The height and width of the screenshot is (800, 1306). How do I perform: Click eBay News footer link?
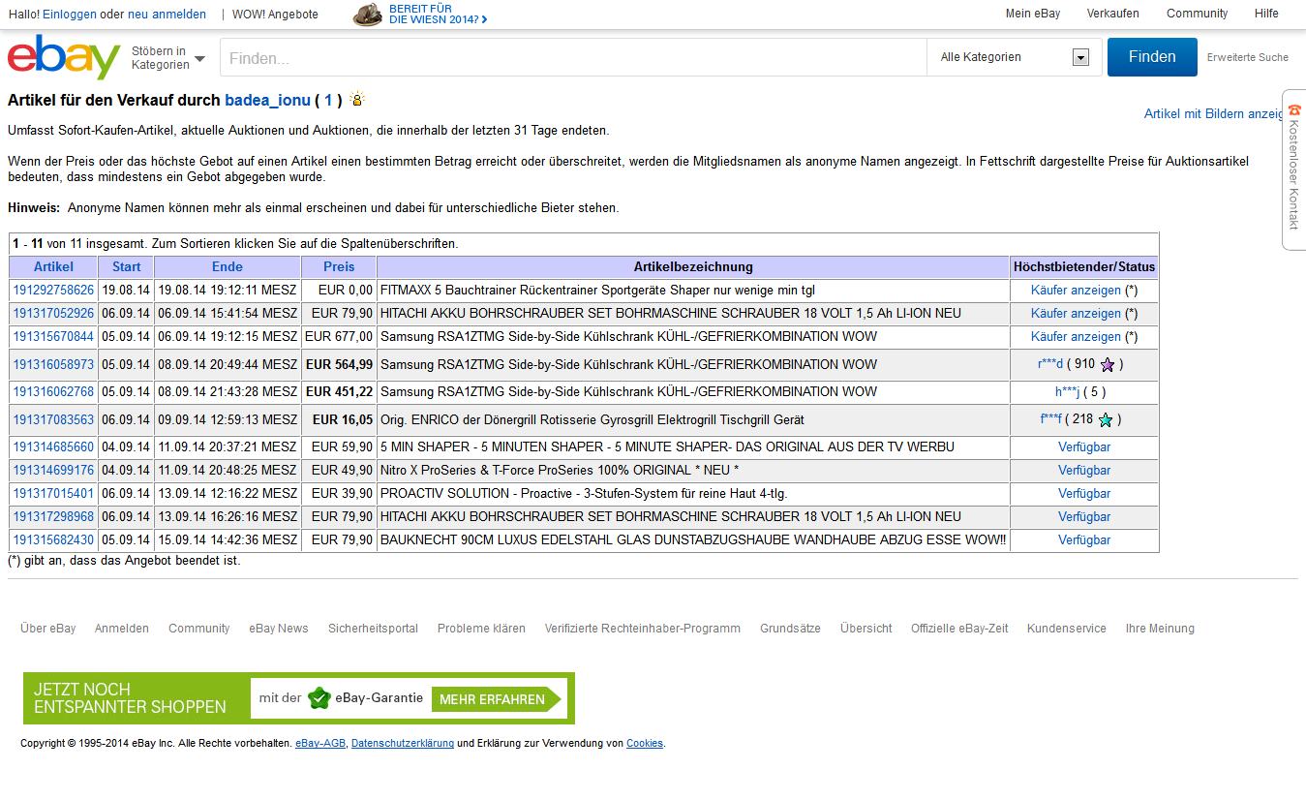279,629
